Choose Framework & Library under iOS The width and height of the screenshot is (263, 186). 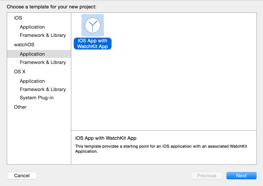43,35
